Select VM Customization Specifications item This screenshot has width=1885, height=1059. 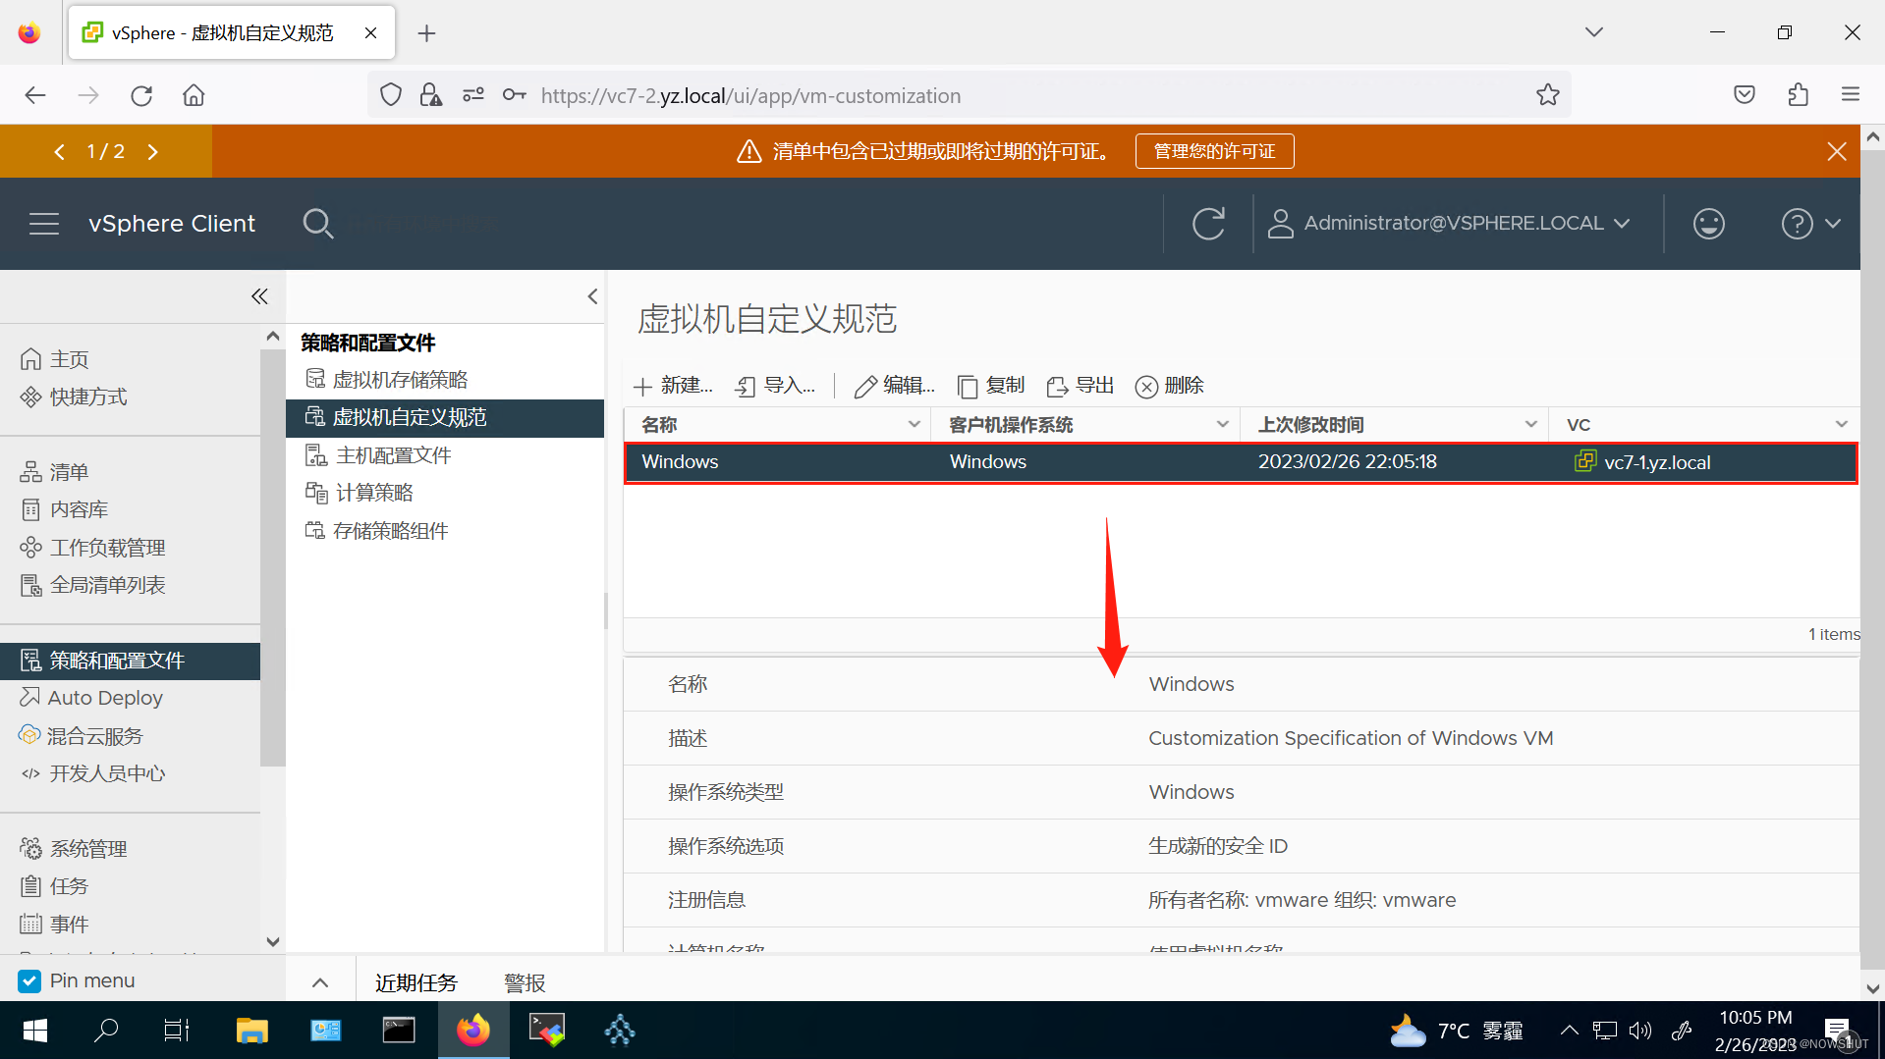pos(445,417)
